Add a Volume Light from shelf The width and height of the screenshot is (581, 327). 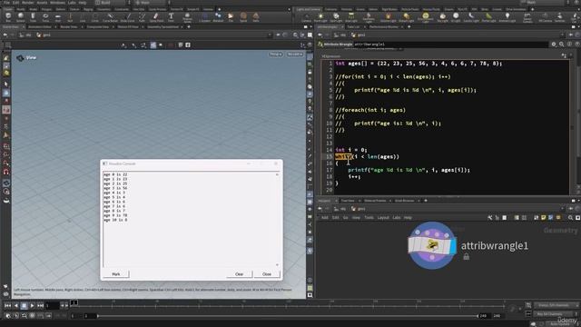389,17
